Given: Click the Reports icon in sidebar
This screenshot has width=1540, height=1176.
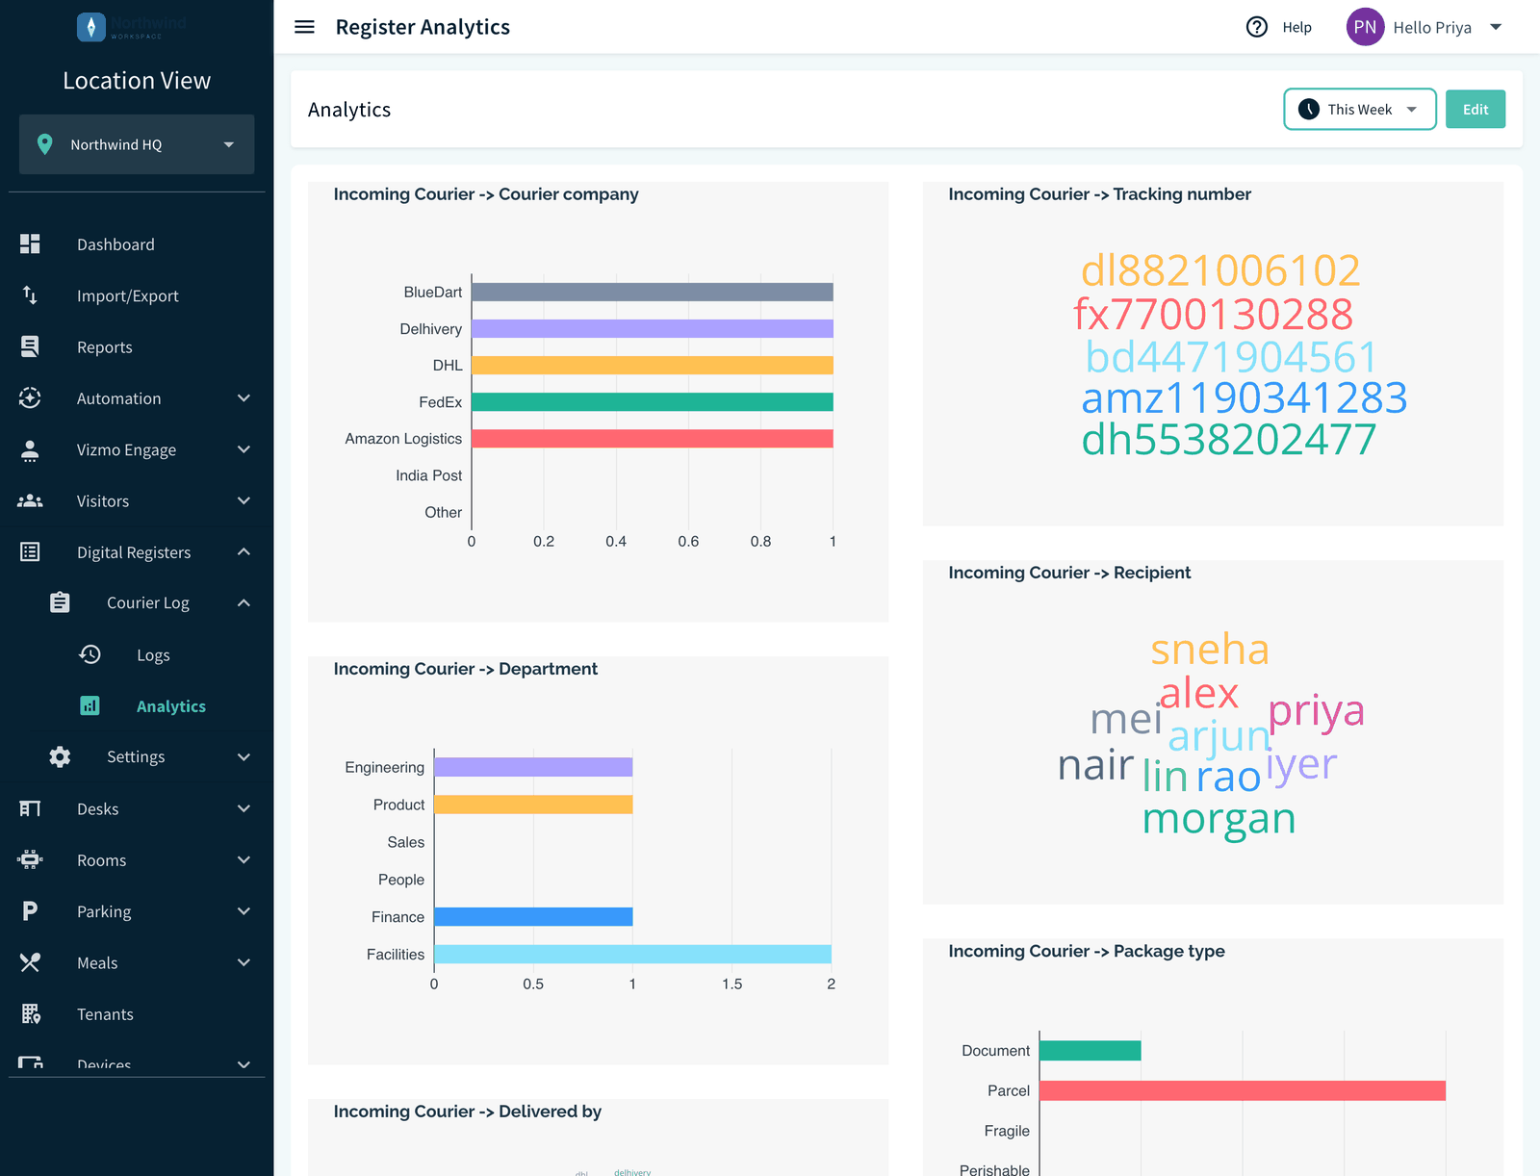Looking at the screenshot, I should tap(30, 346).
